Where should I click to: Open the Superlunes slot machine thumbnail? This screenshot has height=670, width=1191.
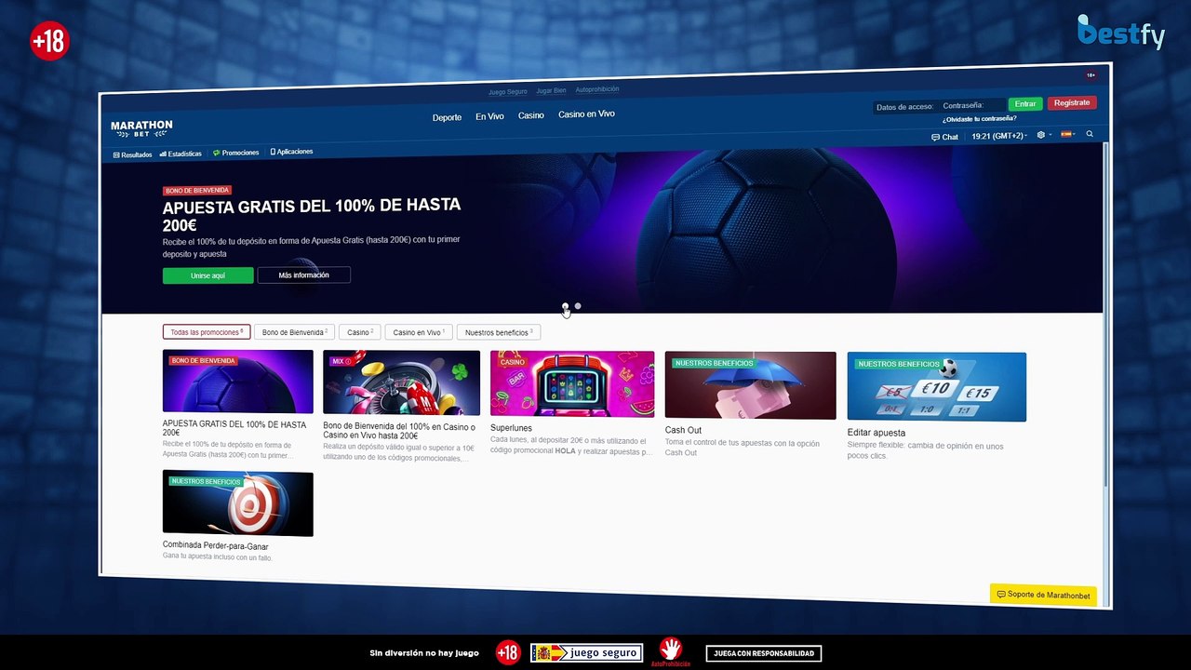click(572, 383)
